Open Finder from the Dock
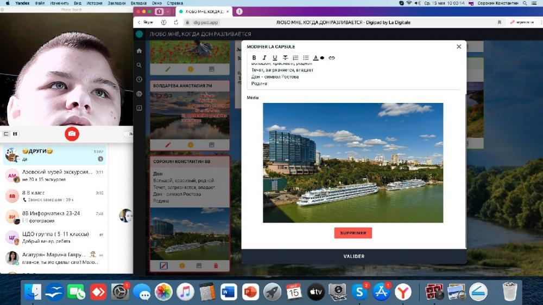The height and width of the screenshot is (305, 543). (x=33, y=292)
